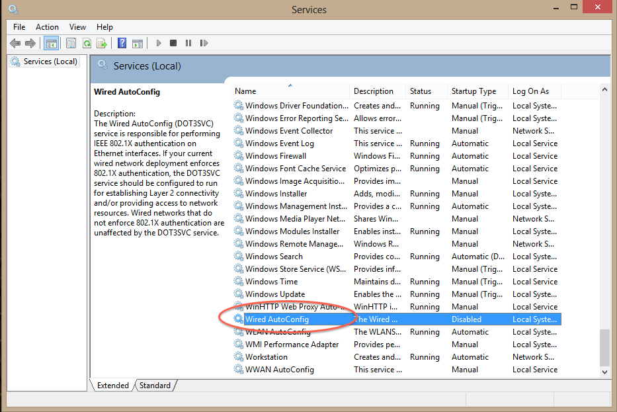Click the scrollbar up arrow in the services list
617x412 pixels.
click(x=605, y=90)
